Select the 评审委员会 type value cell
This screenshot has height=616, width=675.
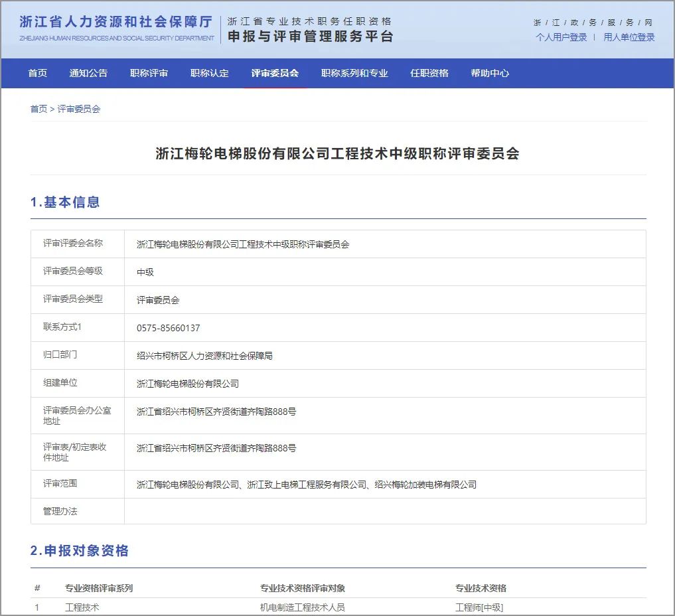point(385,300)
